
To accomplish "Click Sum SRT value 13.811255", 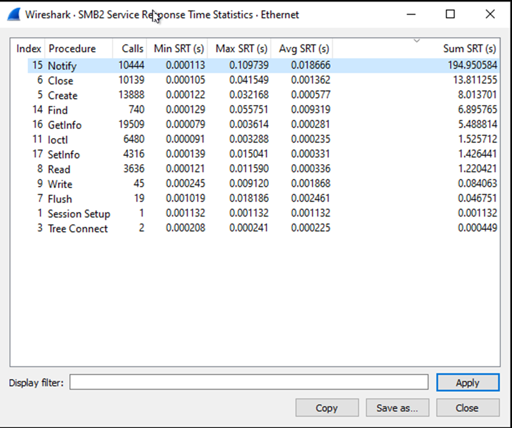I will (475, 80).
